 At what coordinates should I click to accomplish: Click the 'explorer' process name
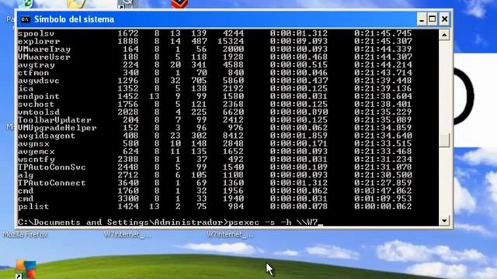coord(39,41)
